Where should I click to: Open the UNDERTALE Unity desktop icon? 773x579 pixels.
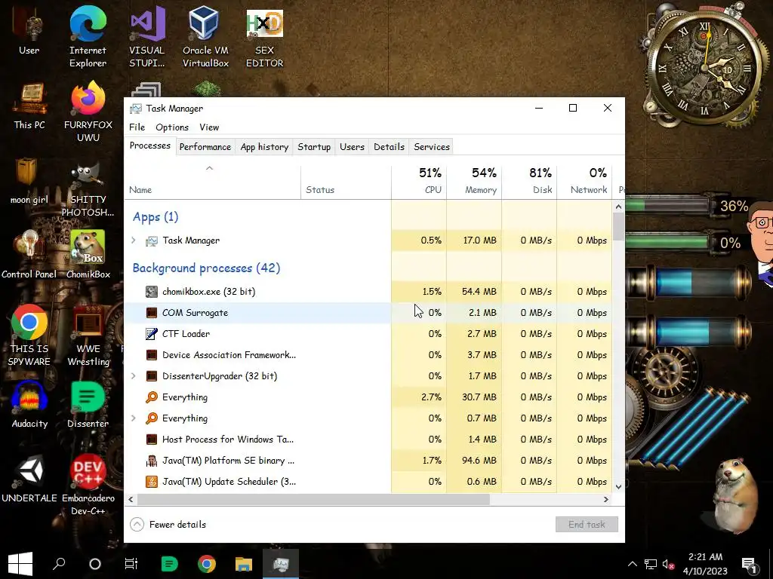29,479
